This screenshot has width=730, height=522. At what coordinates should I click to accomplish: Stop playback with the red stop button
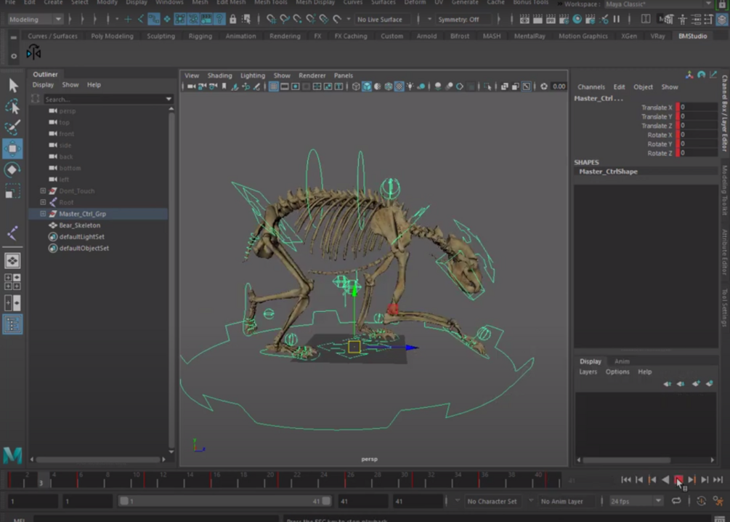coord(678,480)
